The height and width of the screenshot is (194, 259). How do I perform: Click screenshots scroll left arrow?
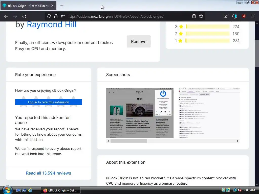tap(108, 141)
